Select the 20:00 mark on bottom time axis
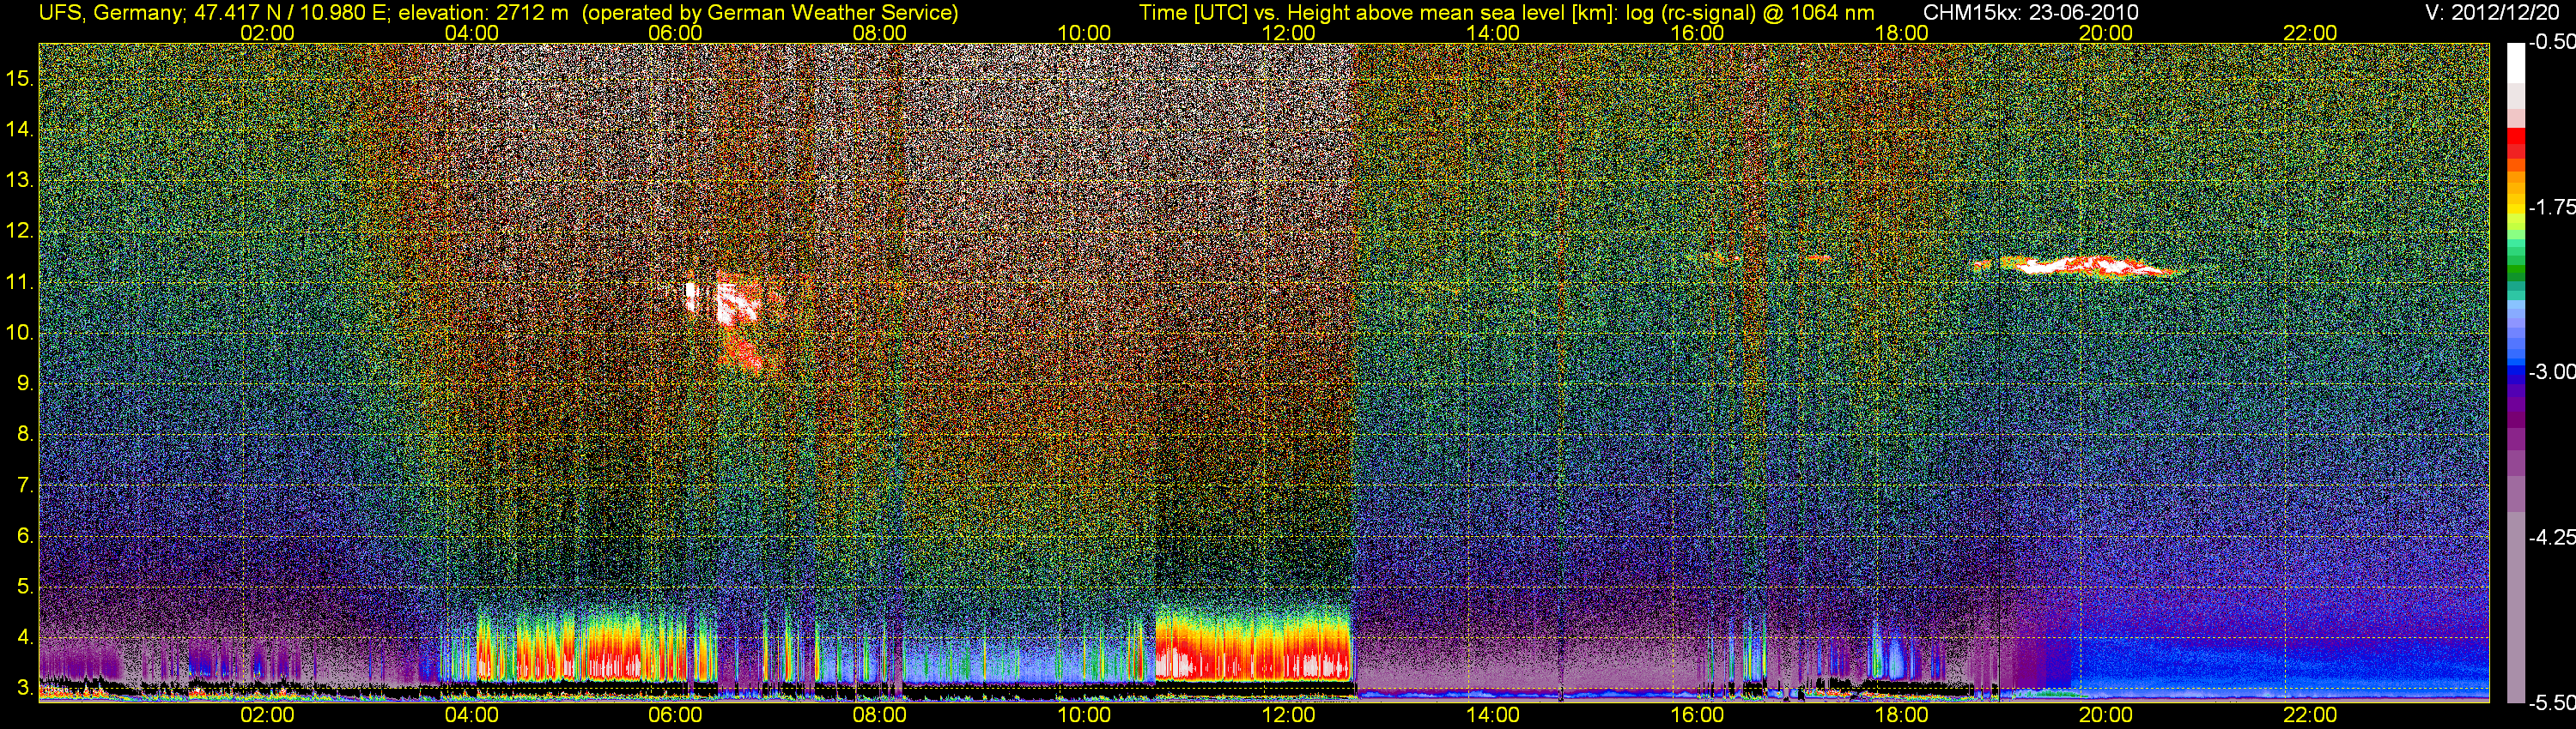Image resolution: width=2576 pixels, height=729 pixels. 2105,715
